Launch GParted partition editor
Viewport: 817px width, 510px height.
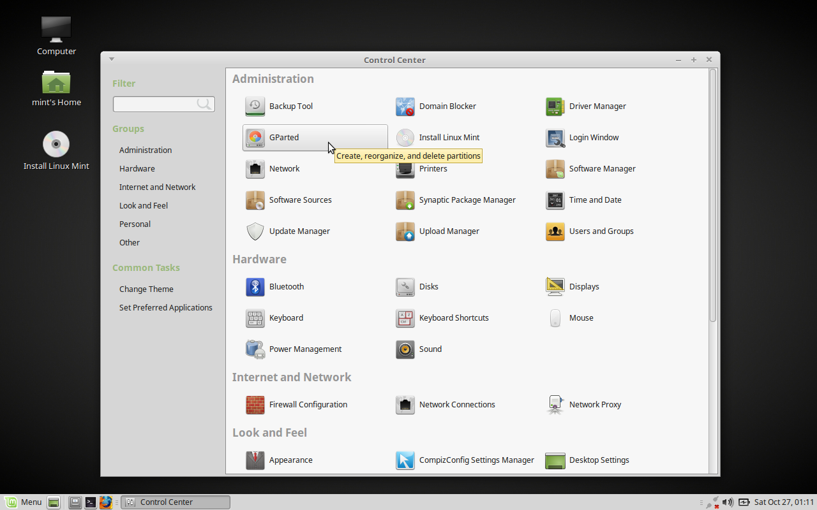[255, 138]
